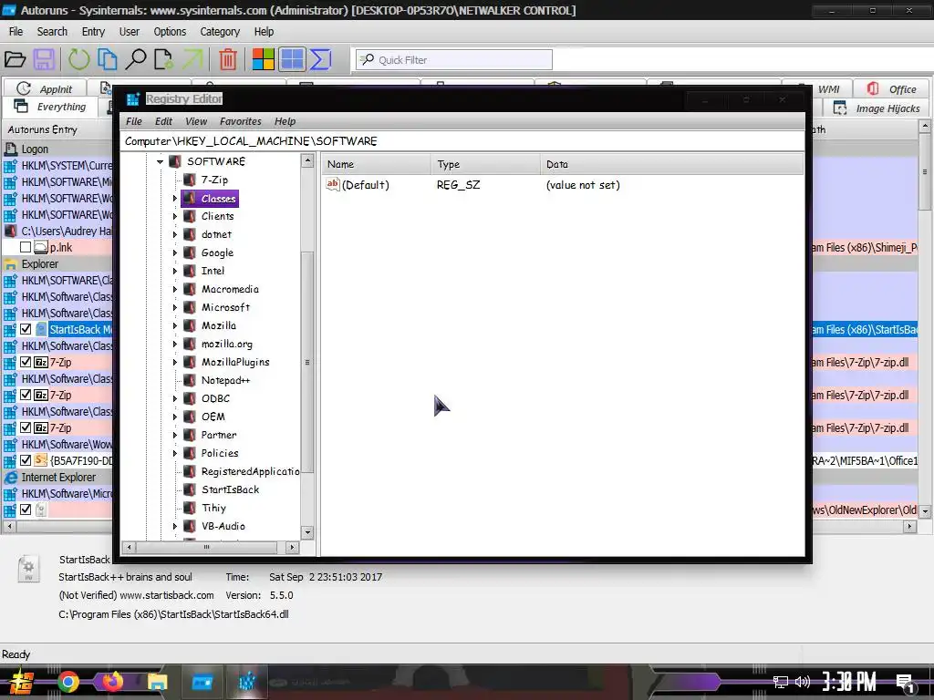Click the green Refresh icon in Autoruns
Image resolution: width=934 pixels, height=700 pixels.
click(x=78, y=59)
